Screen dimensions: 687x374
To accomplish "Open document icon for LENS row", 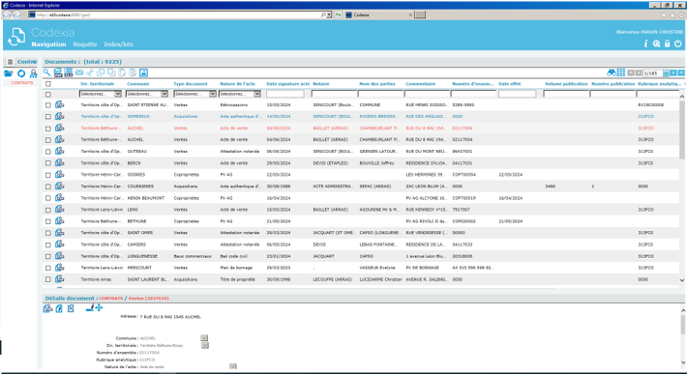I will click(x=60, y=209).
